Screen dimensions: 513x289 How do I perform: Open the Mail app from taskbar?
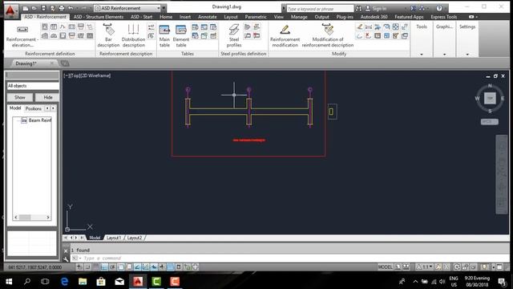[x=119, y=281]
